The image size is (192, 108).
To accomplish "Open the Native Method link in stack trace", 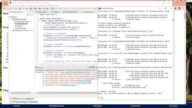I will 84,81.
